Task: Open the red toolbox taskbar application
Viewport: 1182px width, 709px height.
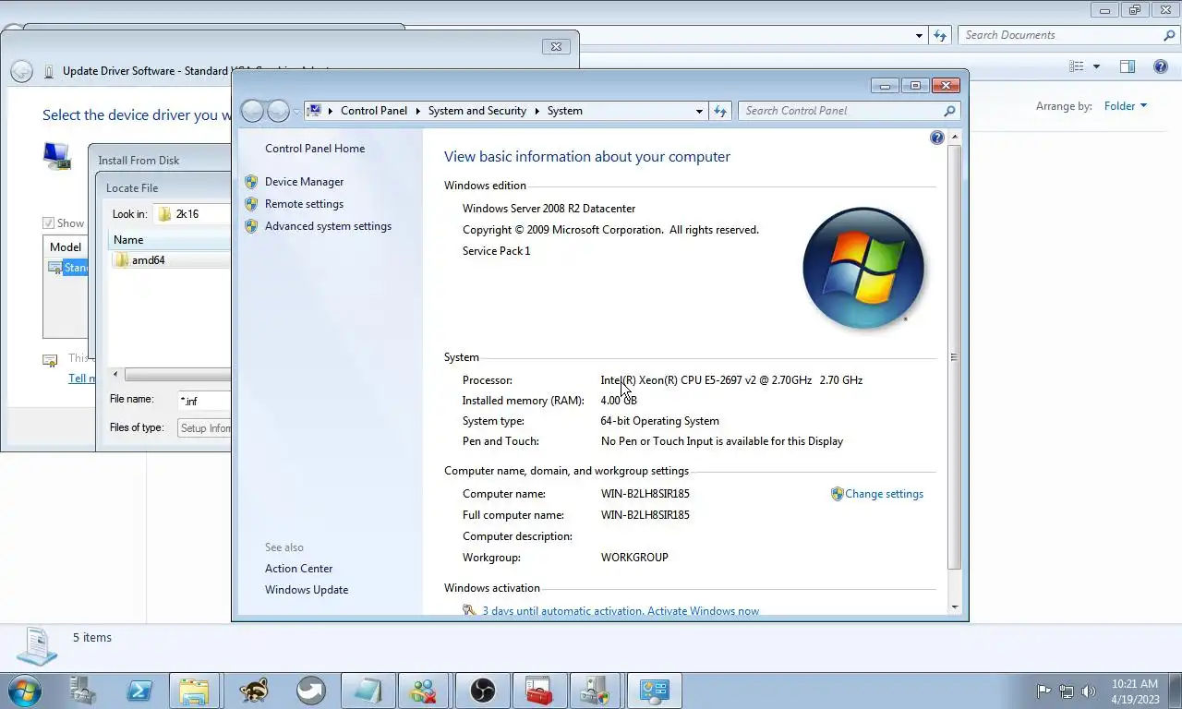Action: (x=538, y=690)
